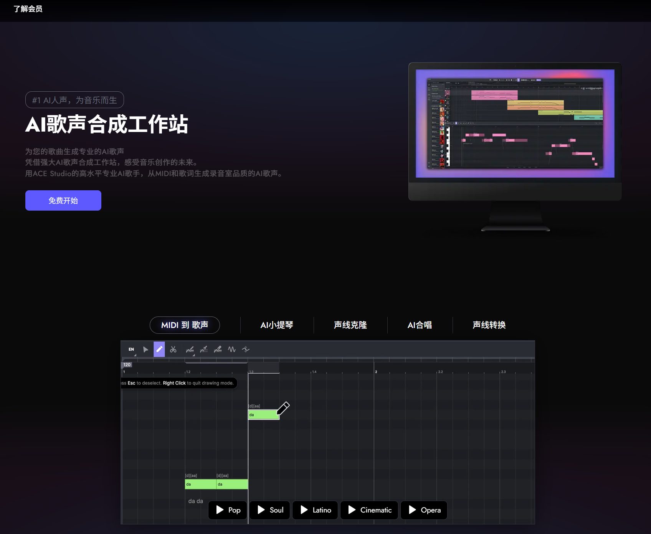Play the Cinematic style sample
651x534 pixels.
click(369, 510)
